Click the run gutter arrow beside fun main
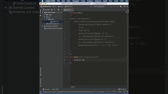The height and width of the screenshot is (94, 168). coord(67,57)
